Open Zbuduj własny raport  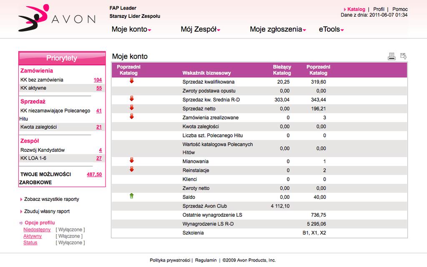(x=47, y=211)
